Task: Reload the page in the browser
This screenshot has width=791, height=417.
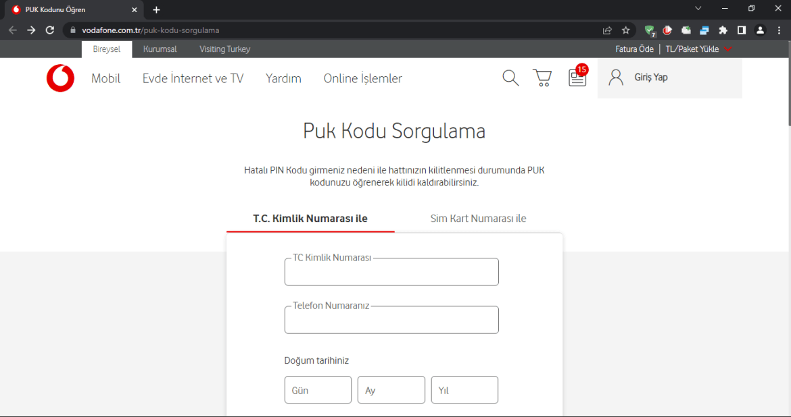Action: [x=49, y=30]
